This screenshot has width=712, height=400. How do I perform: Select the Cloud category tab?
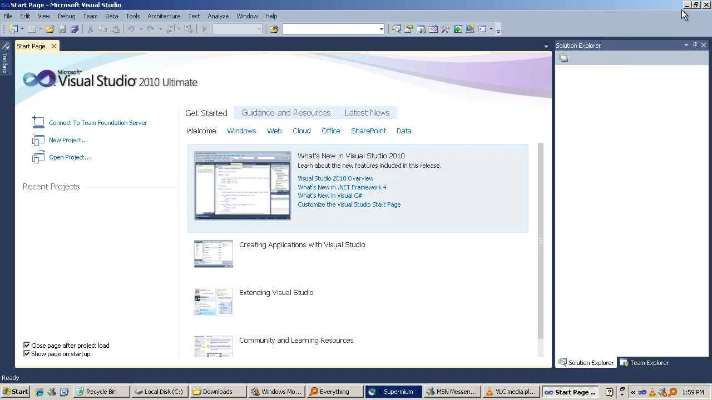(301, 131)
